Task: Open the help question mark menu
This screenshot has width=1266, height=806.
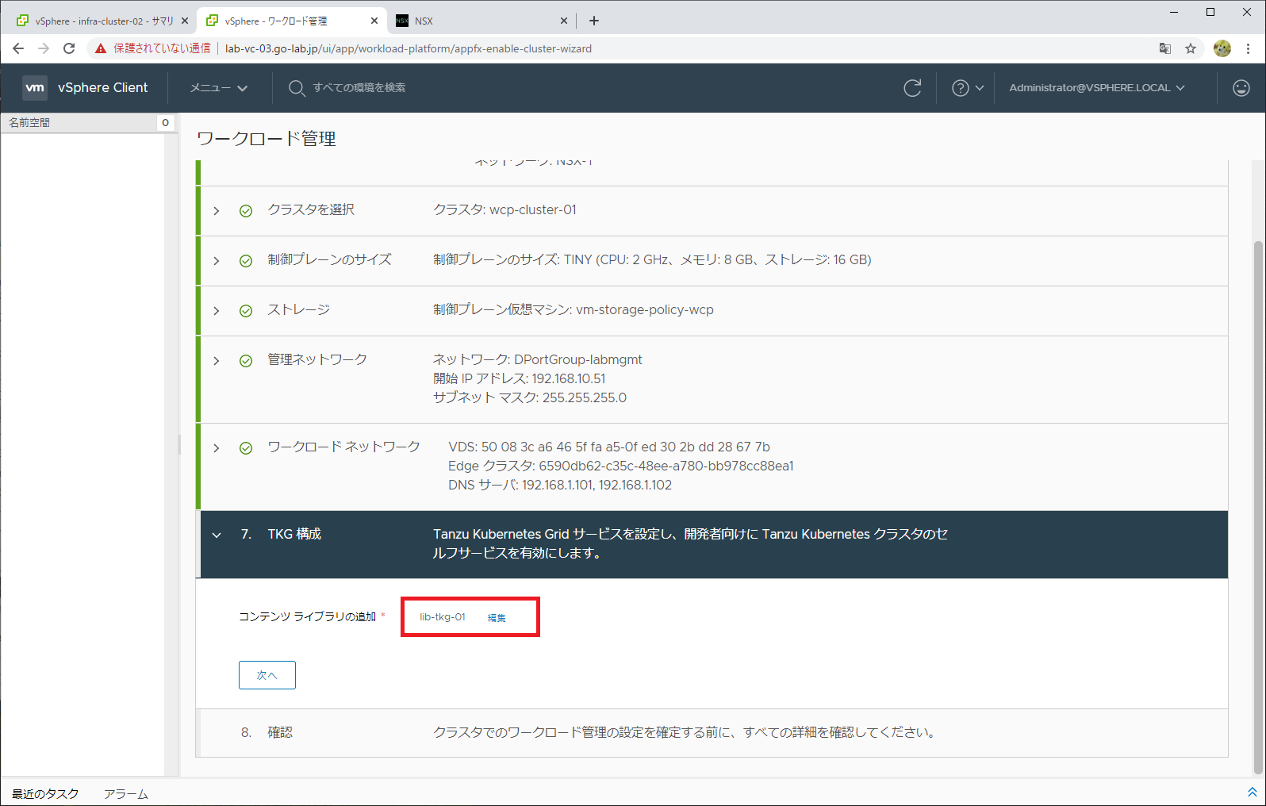Action: 968,88
